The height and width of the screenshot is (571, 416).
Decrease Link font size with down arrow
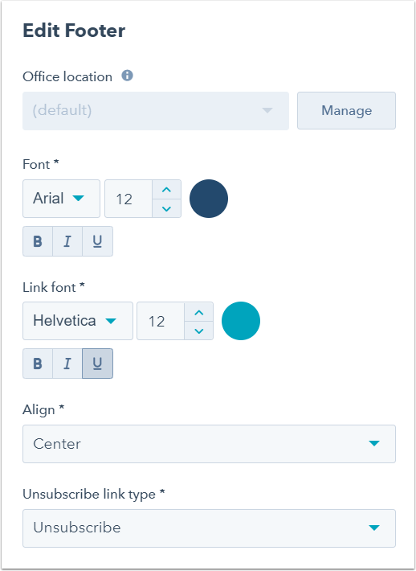pos(198,331)
